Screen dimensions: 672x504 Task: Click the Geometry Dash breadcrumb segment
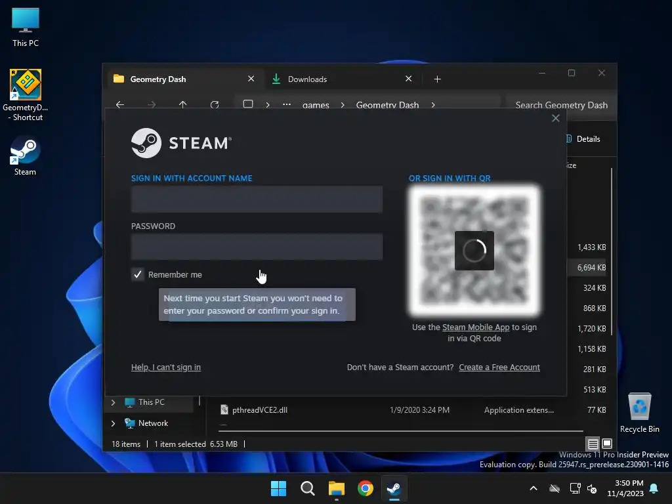click(x=387, y=105)
